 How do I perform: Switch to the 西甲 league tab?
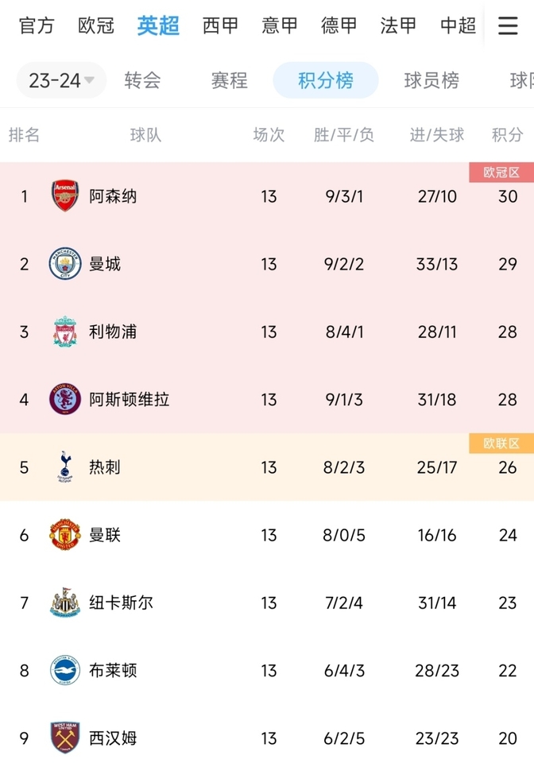point(220,25)
